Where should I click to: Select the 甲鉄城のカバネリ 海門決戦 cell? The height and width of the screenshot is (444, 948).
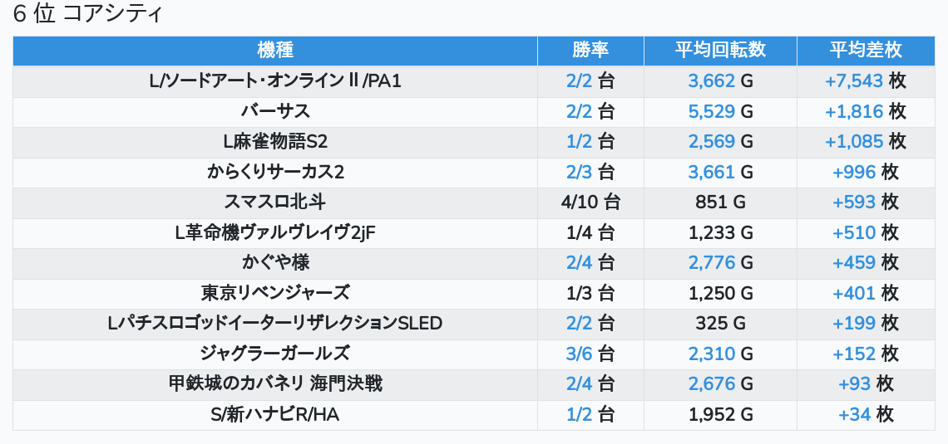click(x=275, y=384)
